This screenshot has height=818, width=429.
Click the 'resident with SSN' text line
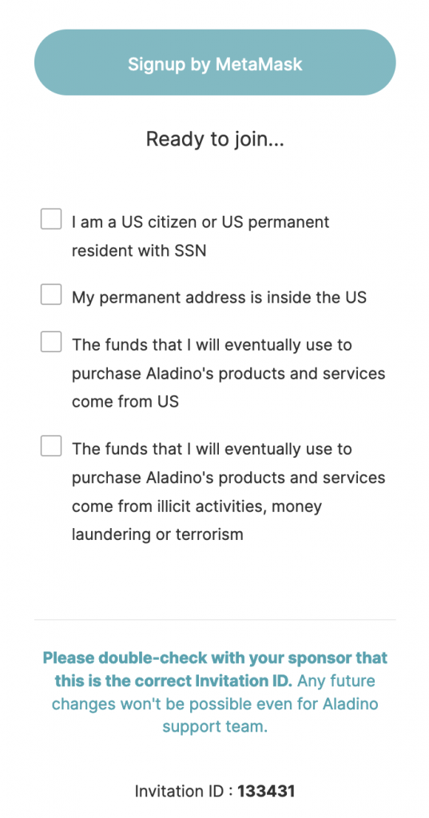139,251
